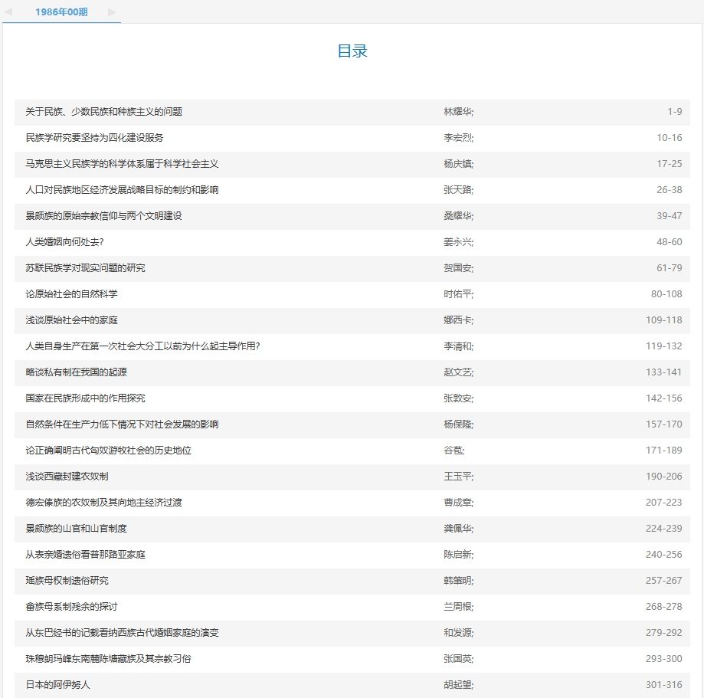Click author name 张天路
The height and width of the screenshot is (698, 704).
[457, 189]
